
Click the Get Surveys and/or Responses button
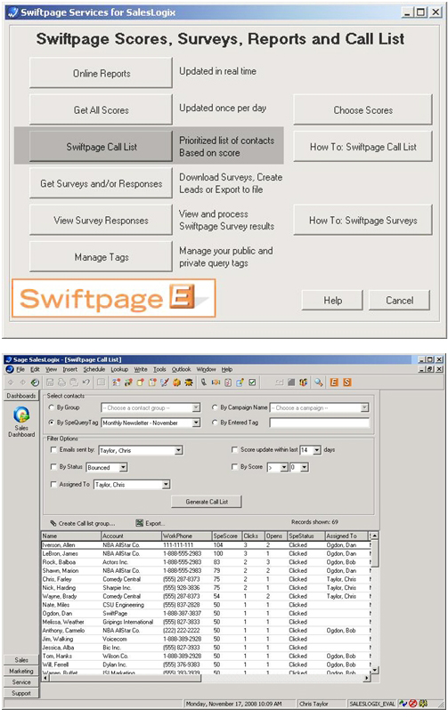pyautogui.click(x=102, y=183)
